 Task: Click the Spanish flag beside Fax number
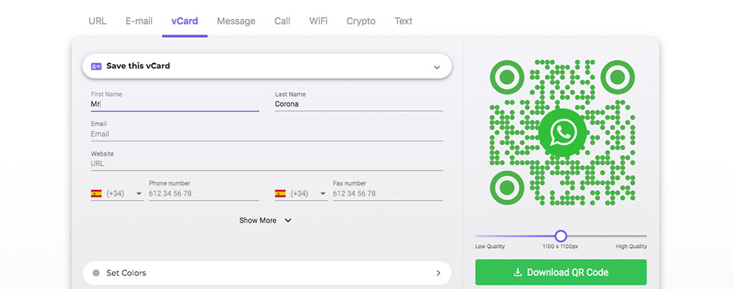[280, 194]
